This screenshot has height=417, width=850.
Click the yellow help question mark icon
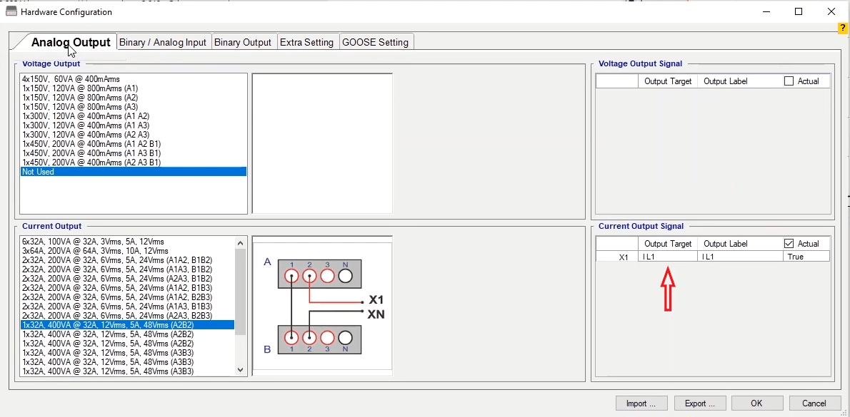843,29
